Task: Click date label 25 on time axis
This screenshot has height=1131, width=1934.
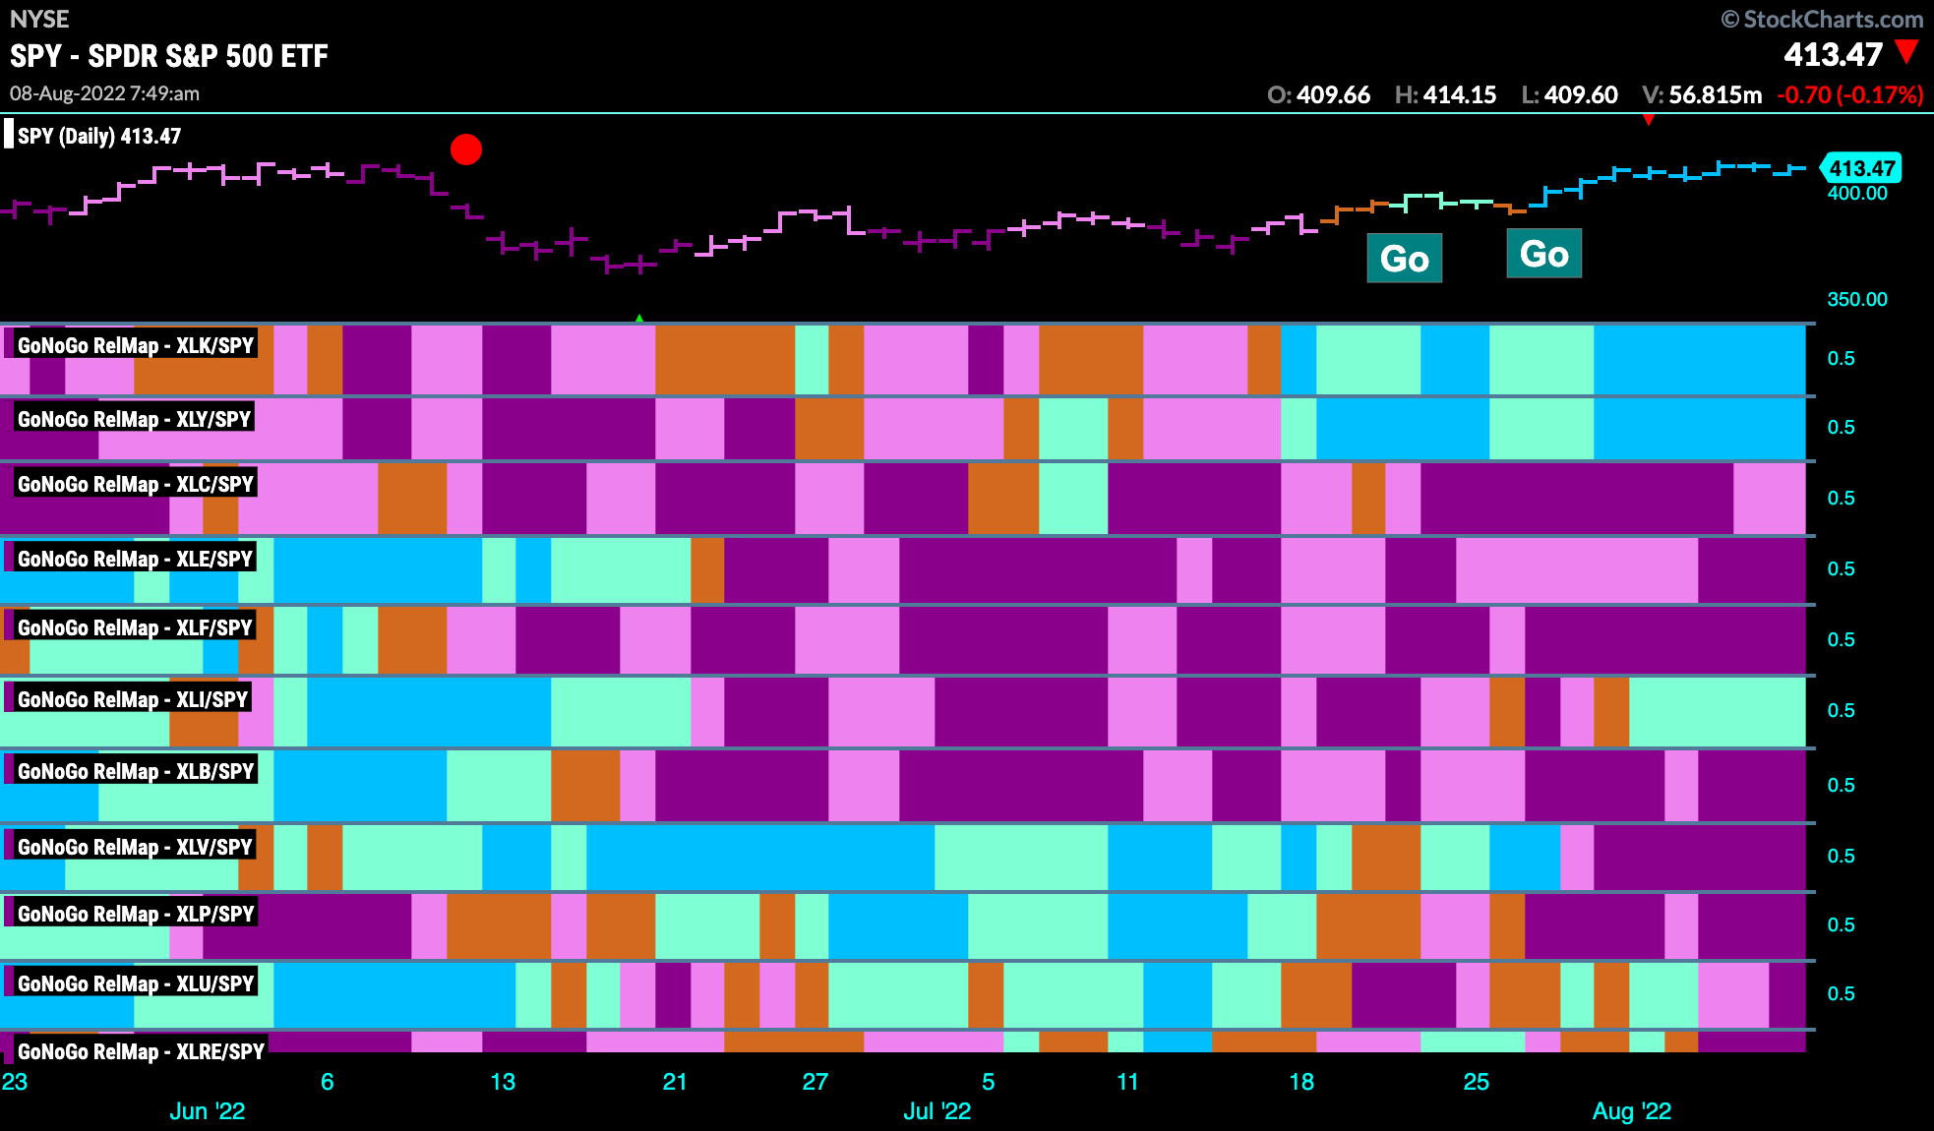Action: (x=1477, y=1082)
